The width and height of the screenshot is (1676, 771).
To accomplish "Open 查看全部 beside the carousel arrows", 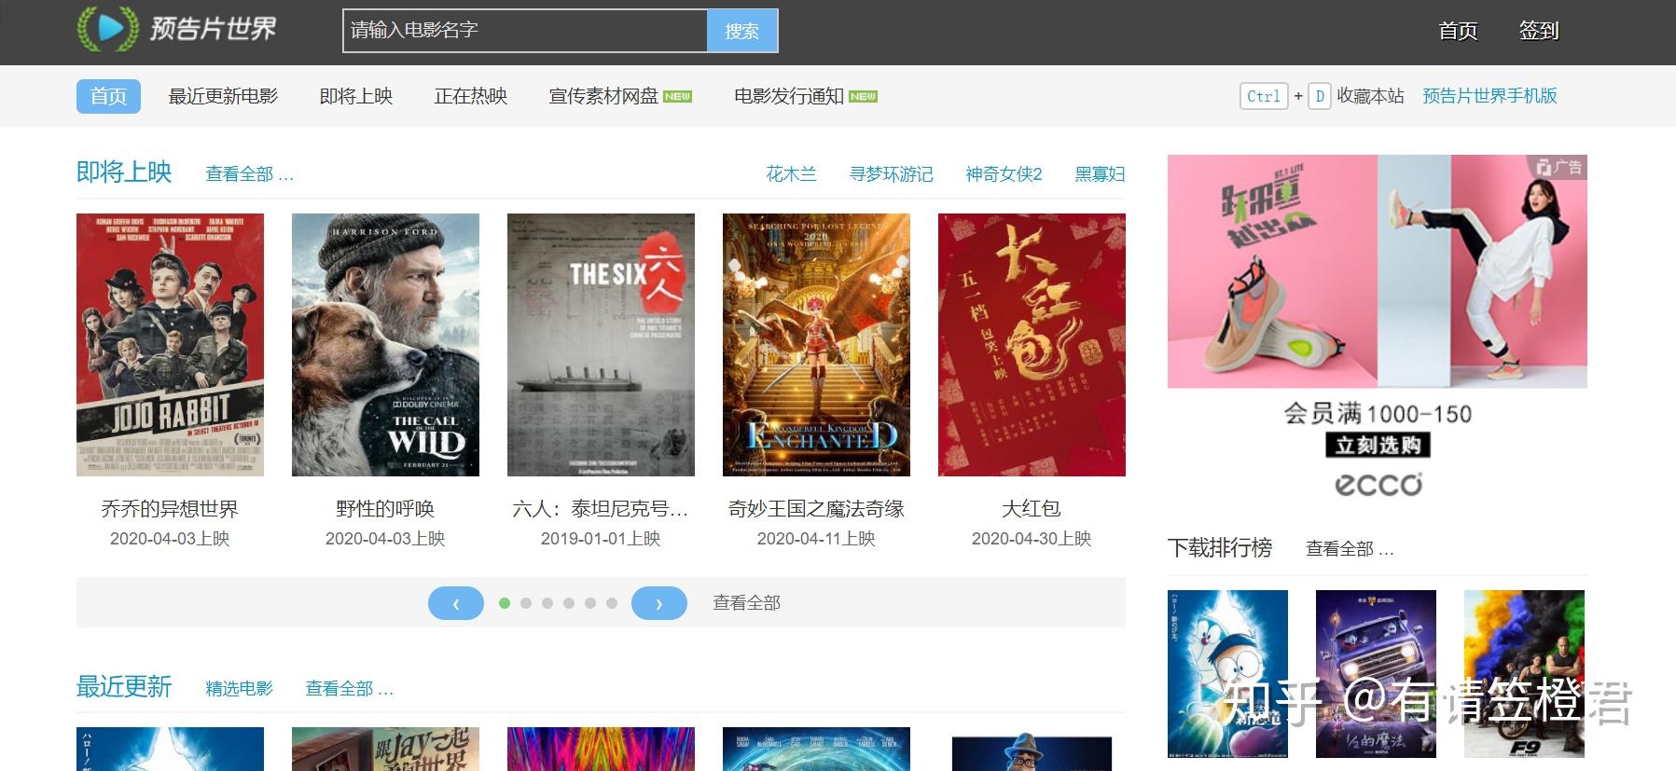I will point(746,603).
